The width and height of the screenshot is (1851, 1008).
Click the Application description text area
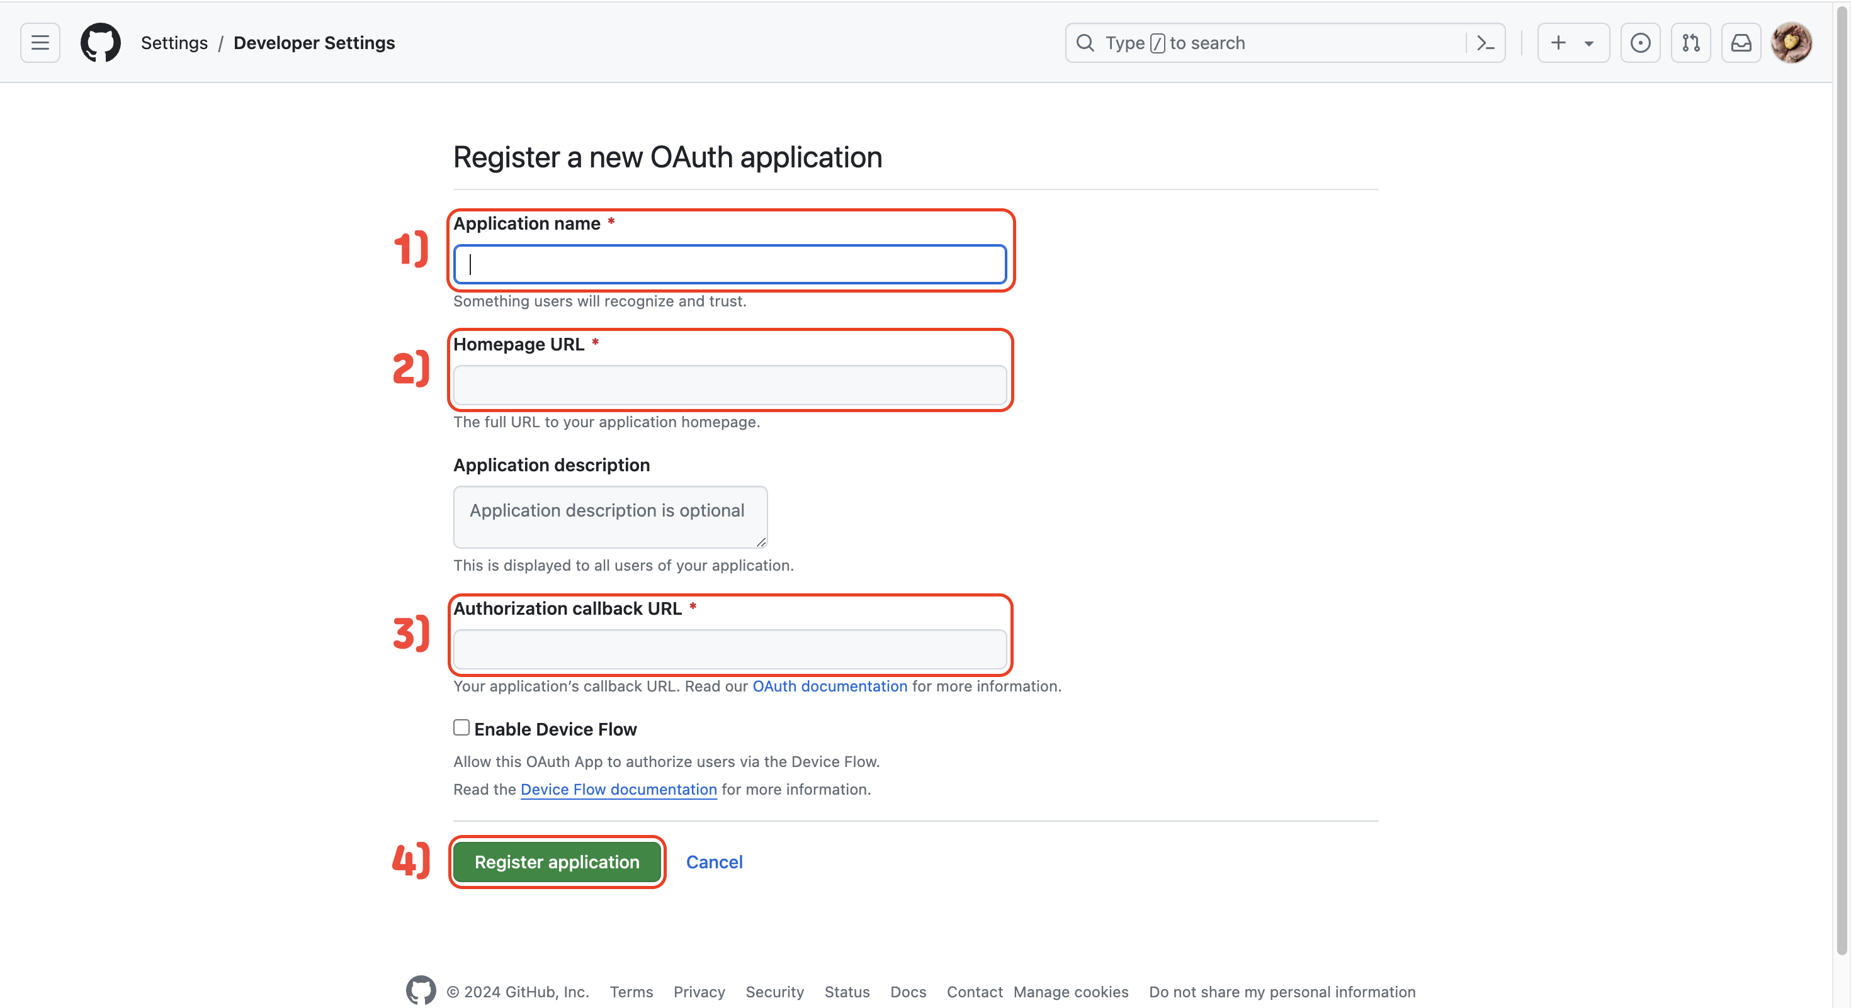pos(609,517)
